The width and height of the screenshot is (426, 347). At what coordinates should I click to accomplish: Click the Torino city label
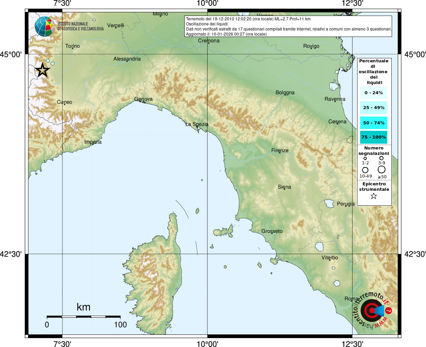click(73, 46)
